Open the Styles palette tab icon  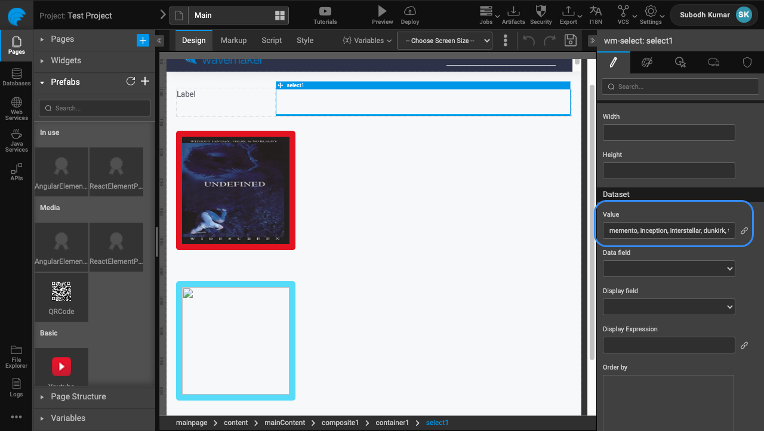pyautogui.click(x=646, y=62)
